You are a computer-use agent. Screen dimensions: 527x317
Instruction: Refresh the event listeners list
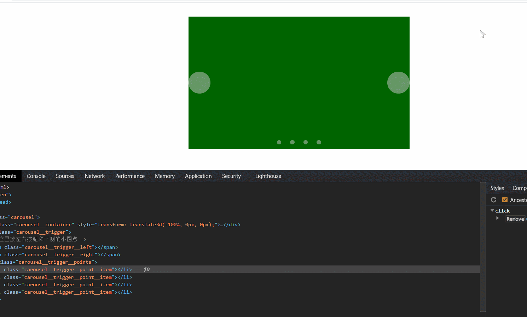(x=494, y=200)
